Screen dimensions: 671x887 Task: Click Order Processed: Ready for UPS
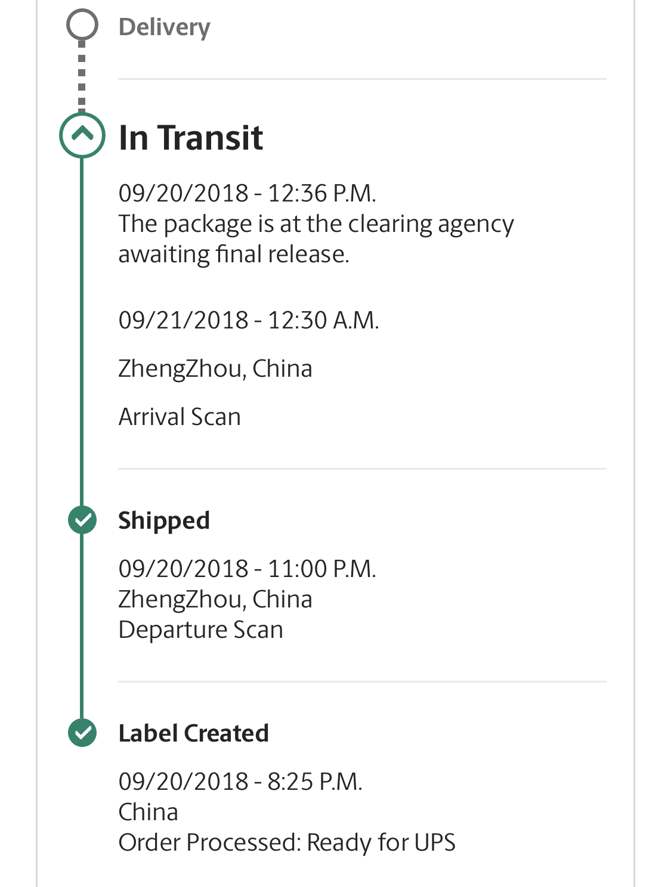pos(286,842)
